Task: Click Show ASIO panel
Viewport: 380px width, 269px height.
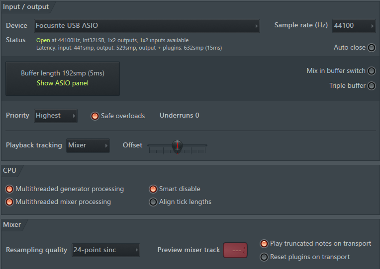Action: tap(63, 83)
